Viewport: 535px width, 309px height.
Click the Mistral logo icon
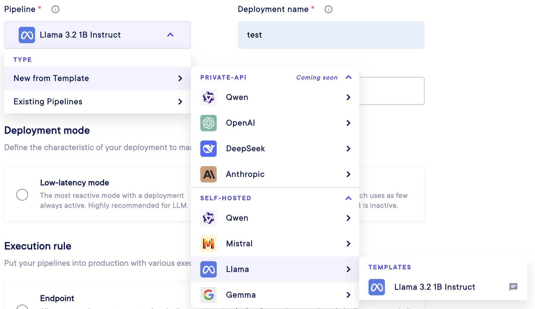209,244
